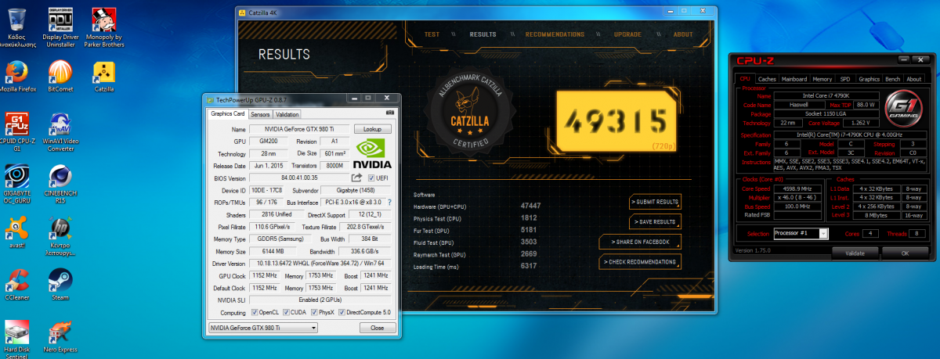Go to the UPGRADE section in Catzilla
The image size is (940, 359).
click(628, 34)
